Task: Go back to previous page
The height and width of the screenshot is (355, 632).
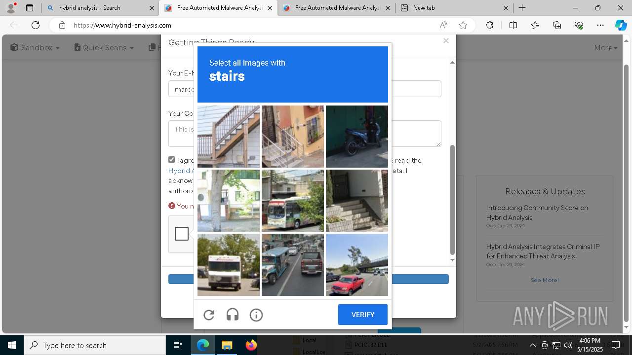Action: click(x=14, y=25)
